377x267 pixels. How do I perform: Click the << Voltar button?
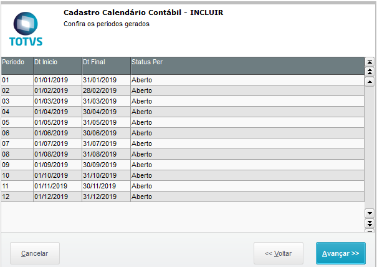[279, 253]
